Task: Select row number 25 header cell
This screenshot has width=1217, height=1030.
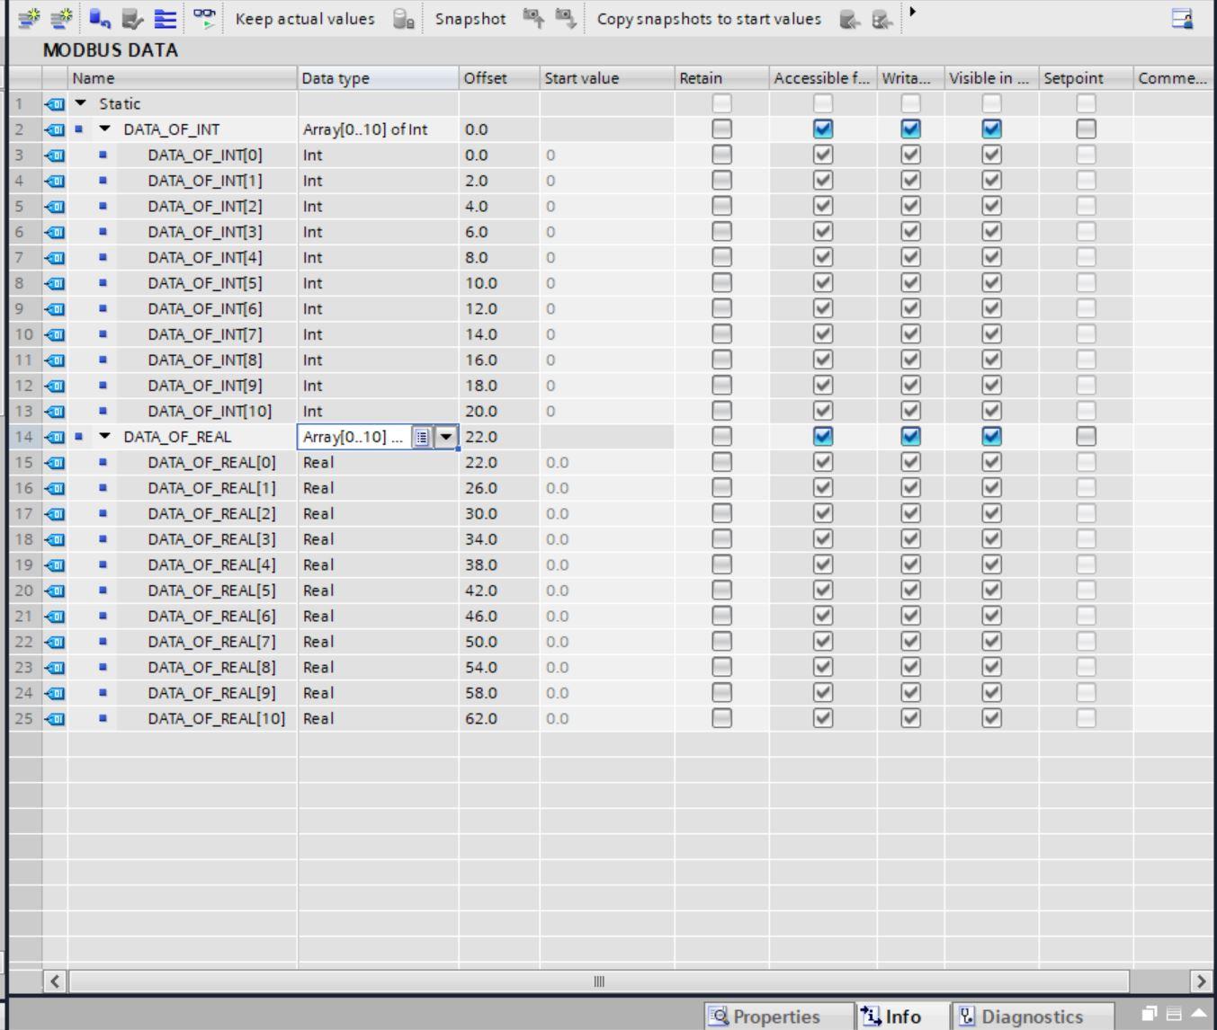Action: [x=24, y=719]
